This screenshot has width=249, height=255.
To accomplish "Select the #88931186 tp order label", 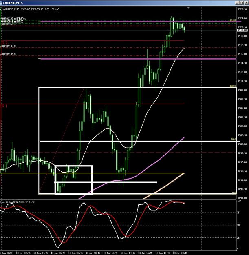I will pos(9,46).
